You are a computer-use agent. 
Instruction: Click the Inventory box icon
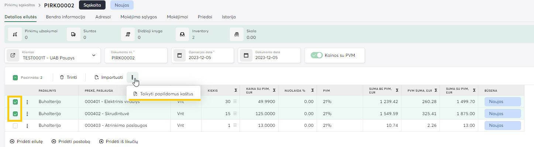[182, 34]
